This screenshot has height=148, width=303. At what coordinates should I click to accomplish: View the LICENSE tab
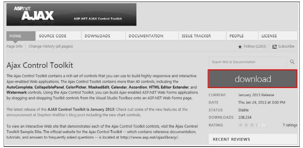click(278, 36)
